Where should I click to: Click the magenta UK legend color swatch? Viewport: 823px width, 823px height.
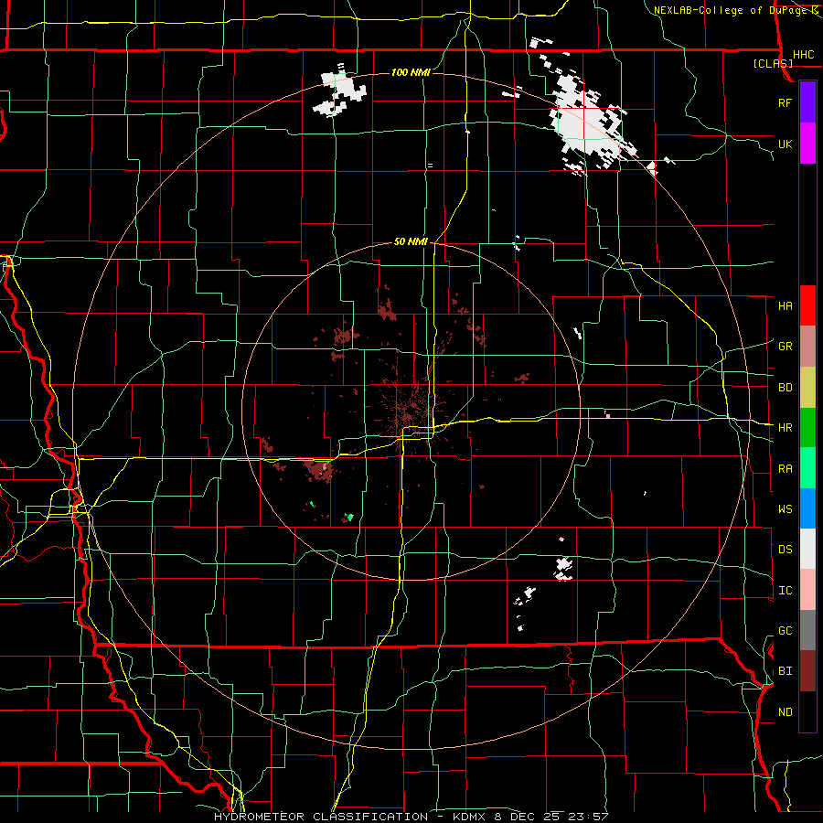tap(807, 144)
